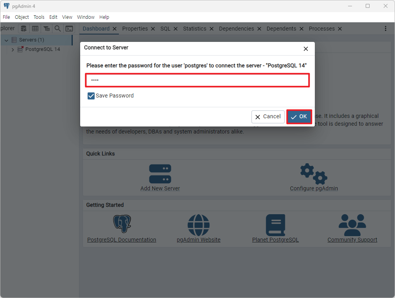Close the SQL tab
The image size is (395, 298).
click(176, 29)
